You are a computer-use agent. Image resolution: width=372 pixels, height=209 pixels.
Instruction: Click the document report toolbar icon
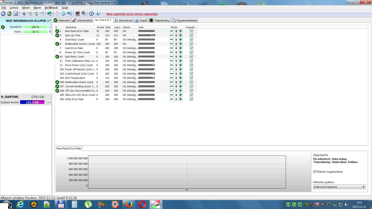(57, 14)
